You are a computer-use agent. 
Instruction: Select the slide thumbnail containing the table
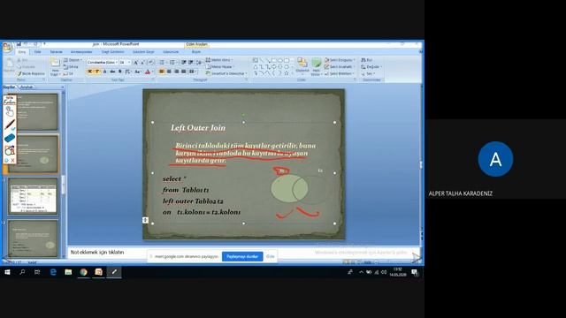(x=33, y=196)
